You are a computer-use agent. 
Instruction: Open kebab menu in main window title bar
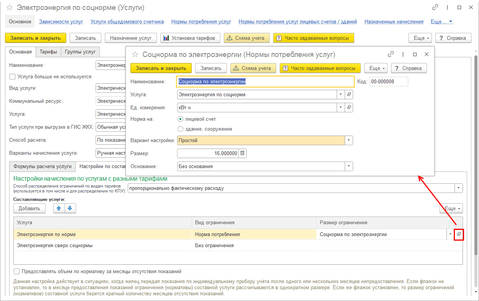click(x=447, y=7)
